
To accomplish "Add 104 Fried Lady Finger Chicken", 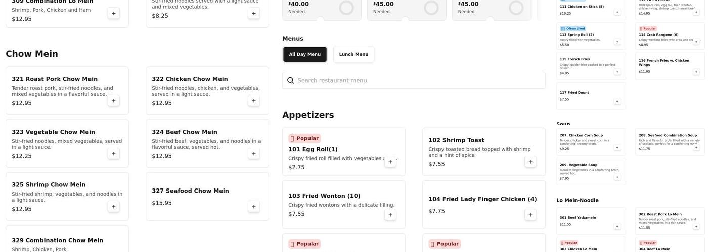I will pos(530,215).
